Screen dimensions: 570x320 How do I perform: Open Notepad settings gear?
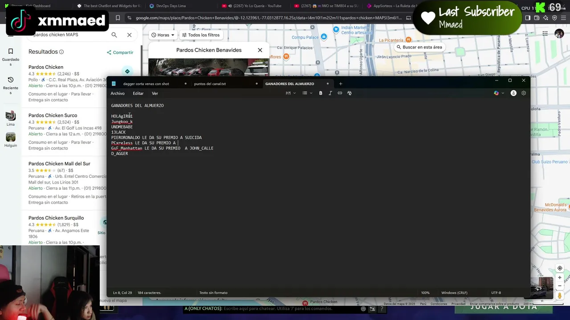pos(524,93)
